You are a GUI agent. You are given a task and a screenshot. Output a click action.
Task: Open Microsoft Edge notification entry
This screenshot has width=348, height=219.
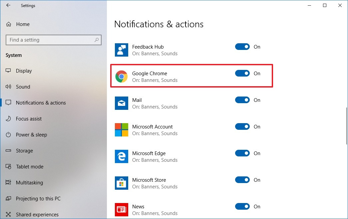click(155, 156)
